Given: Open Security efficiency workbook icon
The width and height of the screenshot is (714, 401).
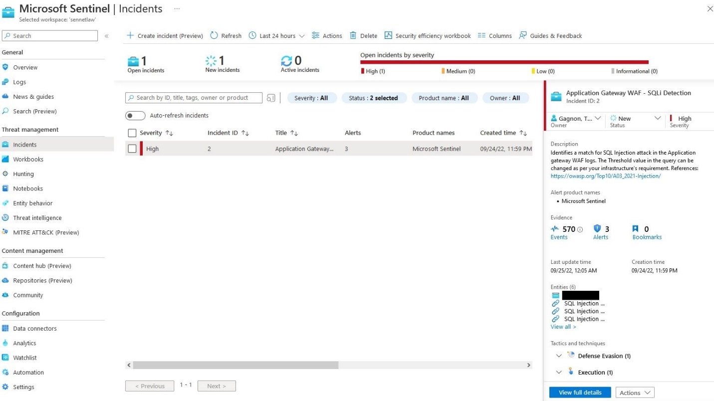Looking at the screenshot, I should point(388,35).
